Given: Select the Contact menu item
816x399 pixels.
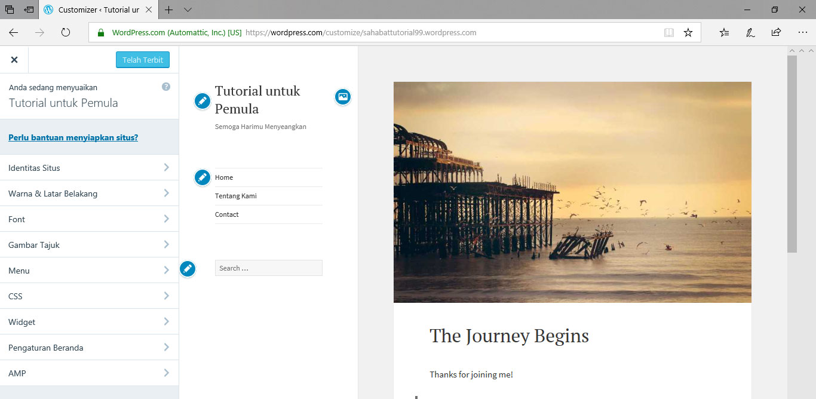Looking at the screenshot, I should point(227,214).
